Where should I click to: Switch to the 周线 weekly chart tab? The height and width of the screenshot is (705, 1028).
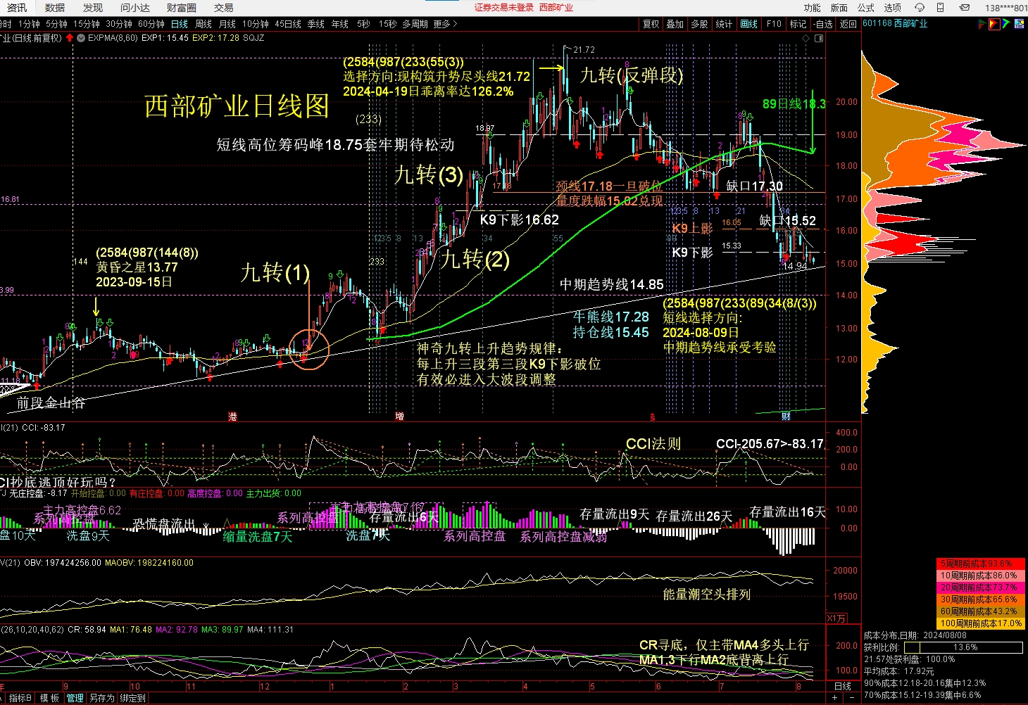pyautogui.click(x=203, y=24)
